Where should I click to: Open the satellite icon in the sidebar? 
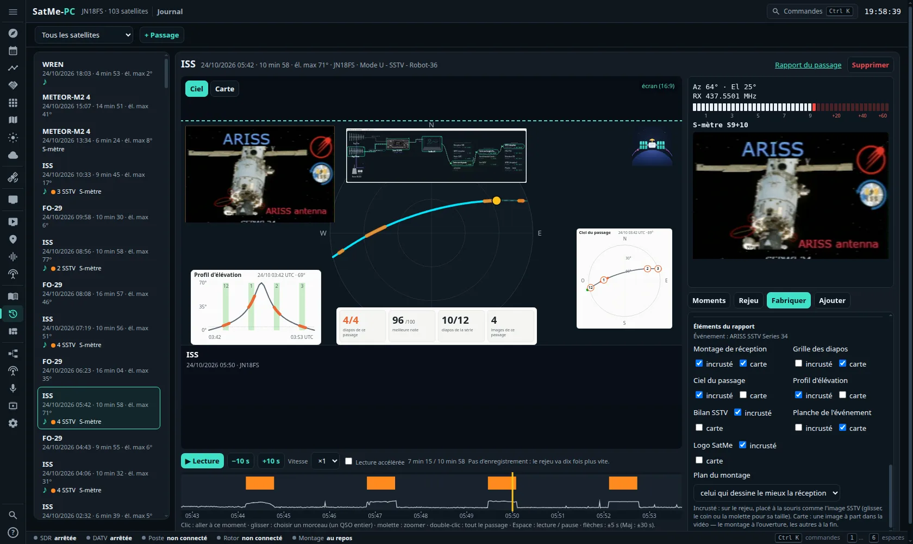click(13, 177)
